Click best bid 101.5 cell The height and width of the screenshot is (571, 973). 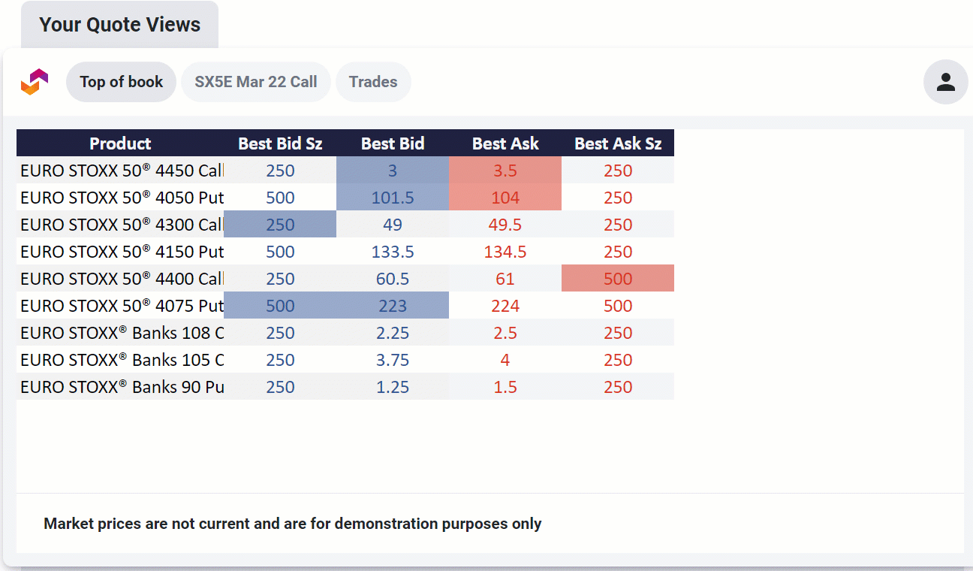(393, 198)
